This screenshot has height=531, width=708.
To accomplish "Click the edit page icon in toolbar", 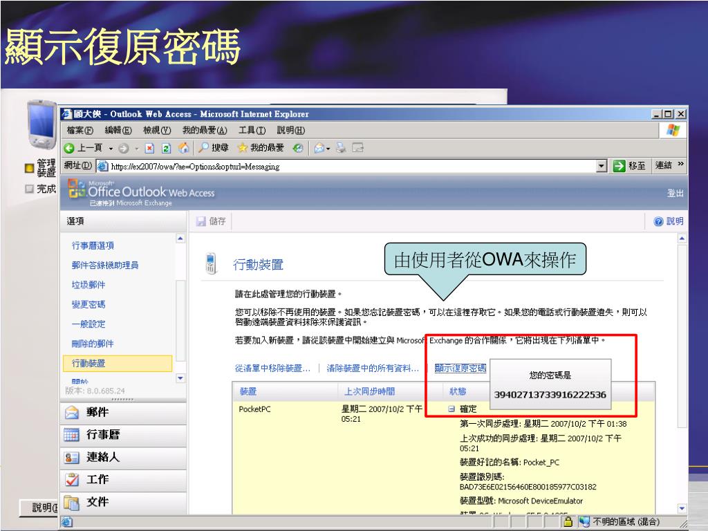I will pyautogui.click(x=357, y=148).
